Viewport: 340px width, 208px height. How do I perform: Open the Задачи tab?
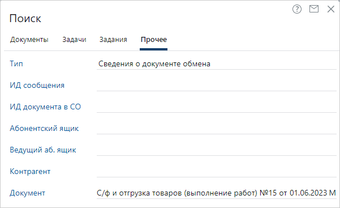pos(74,40)
